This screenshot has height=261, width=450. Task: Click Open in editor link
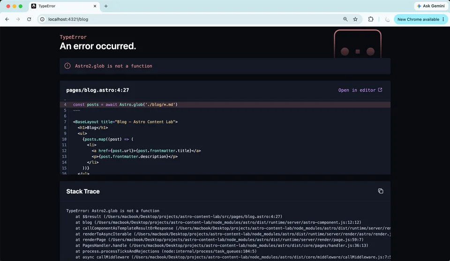[x=360, y=90]
